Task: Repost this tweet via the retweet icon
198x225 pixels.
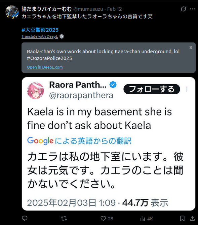Action: 64,219
